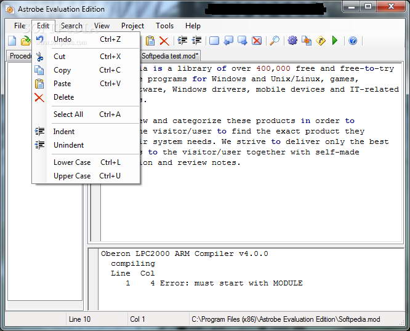The image size is (410, 331).
Task: Click the file path in the status bar
Action: pos(286,319)
